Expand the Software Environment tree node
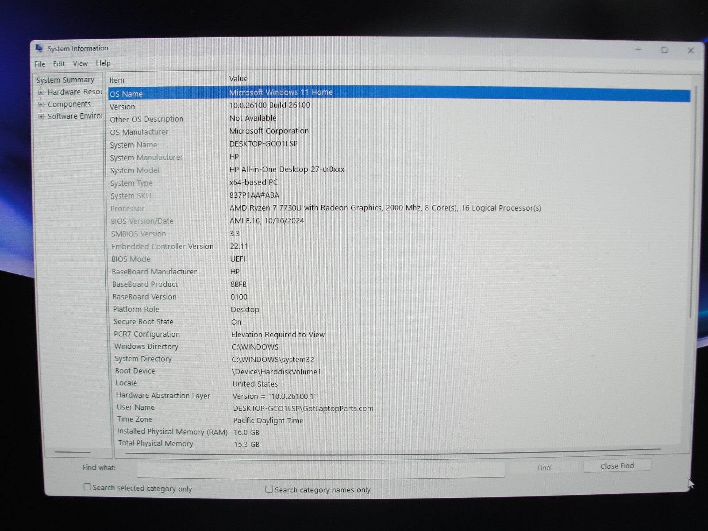708x531 pixels. (x=41, y=116)
